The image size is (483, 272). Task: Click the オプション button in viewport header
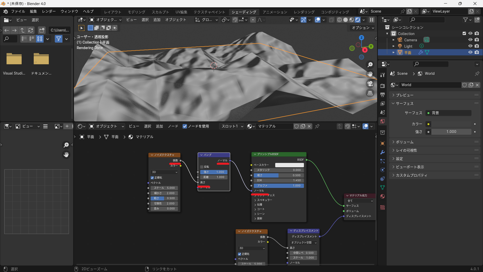[x=363, y=28]
